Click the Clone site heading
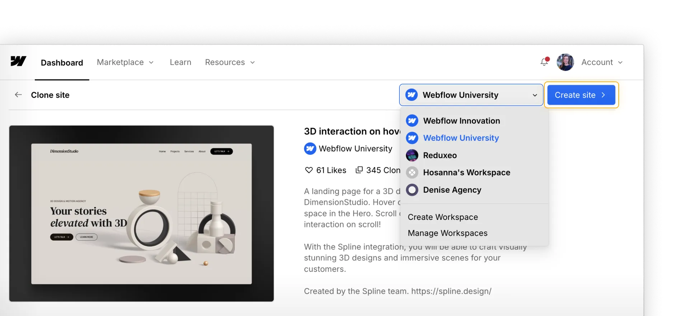 (x=50, y=95)
